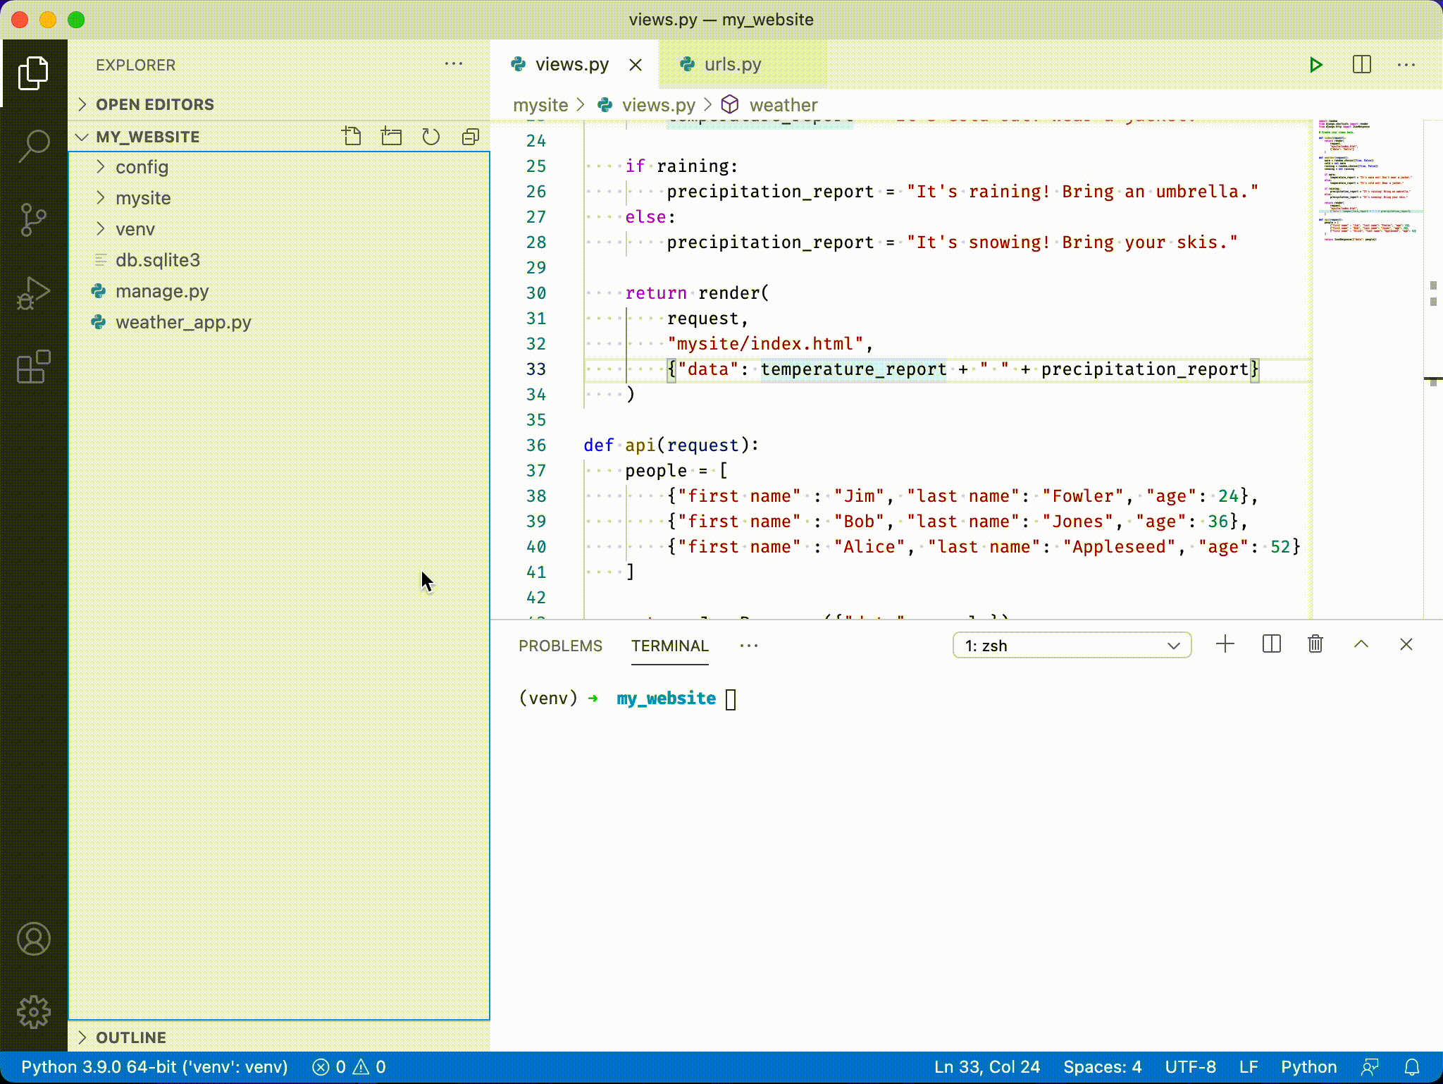Switch to the urls.py tab
Viewport: 1443px width, 1084px height.
[732, 65]
